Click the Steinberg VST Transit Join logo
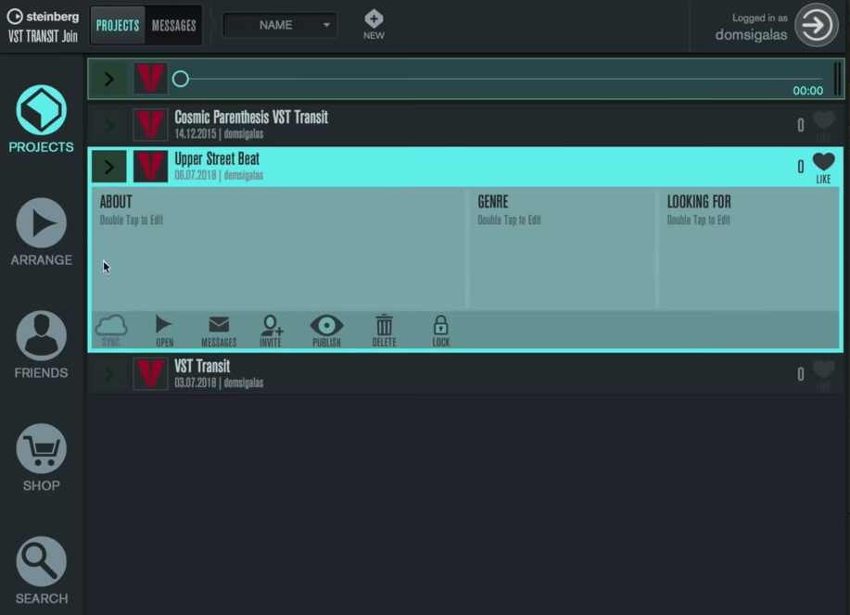This screenshot has width=850, height=615. 43,26
